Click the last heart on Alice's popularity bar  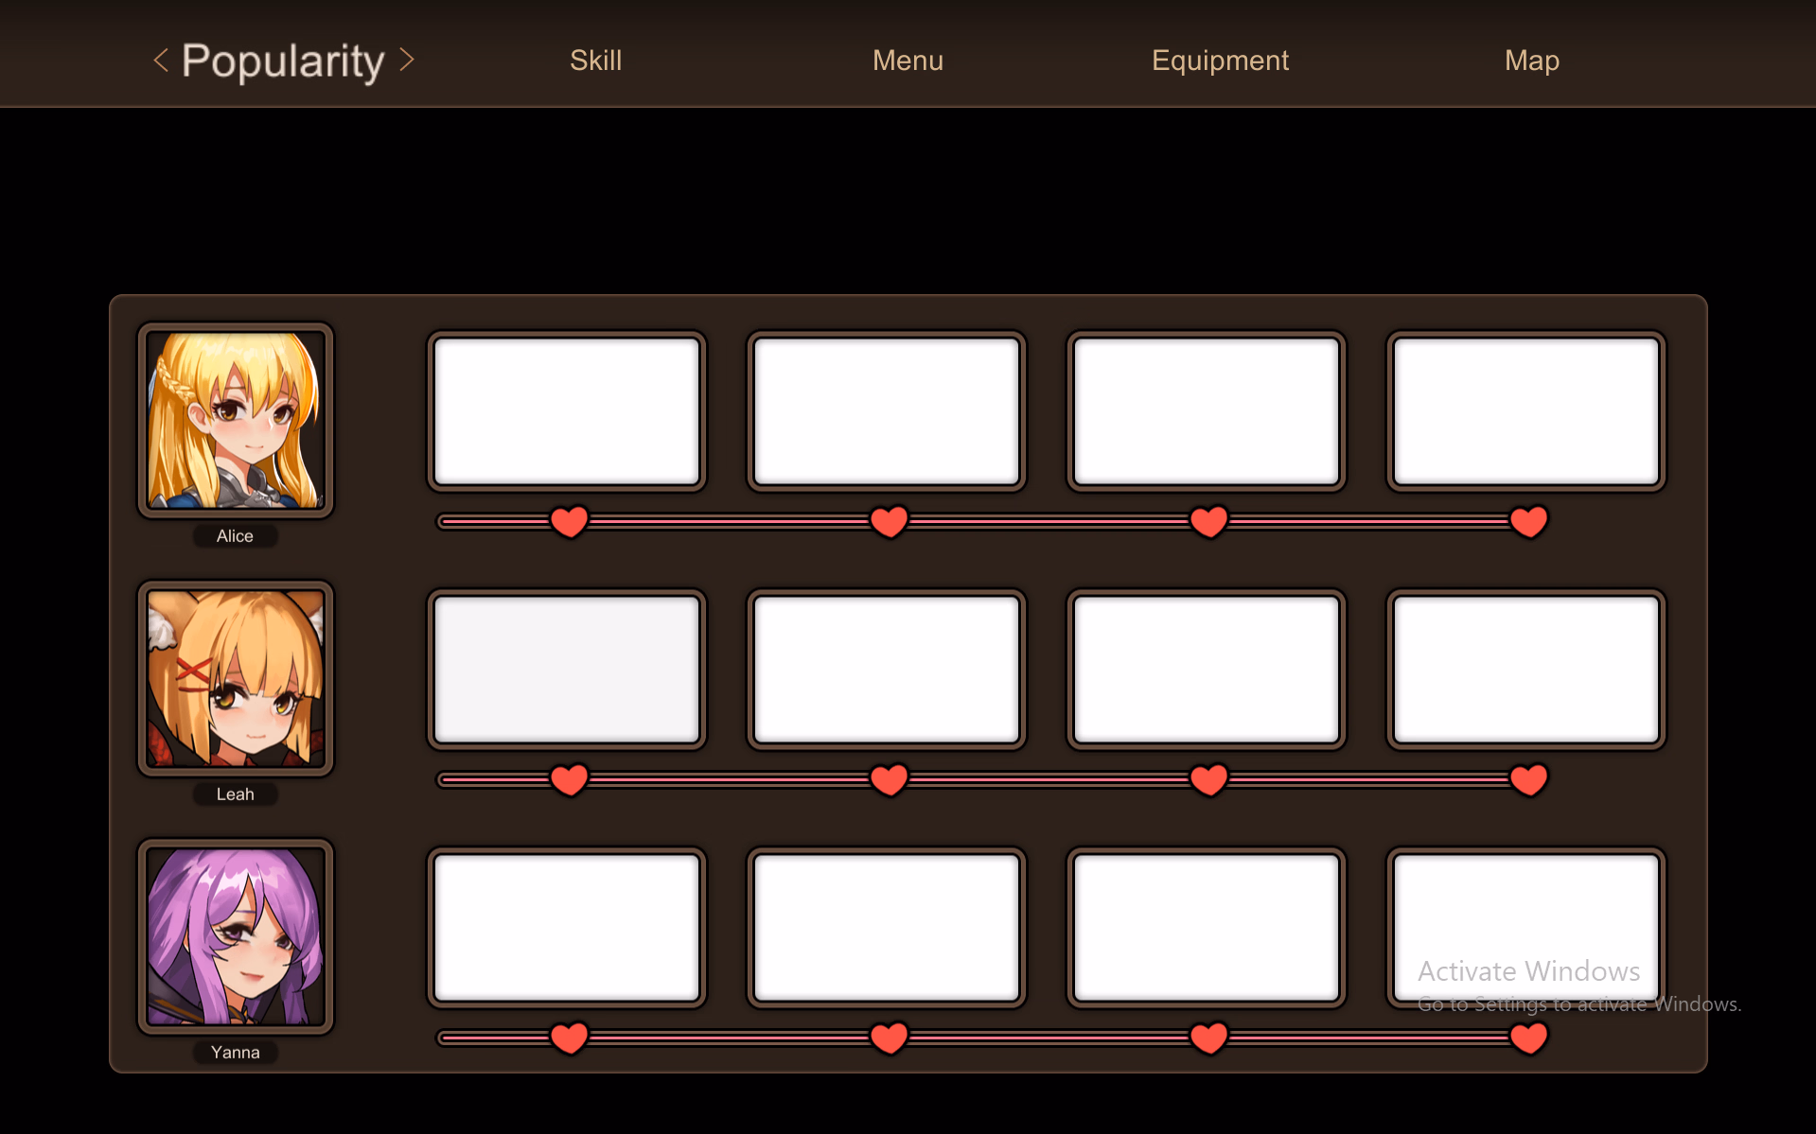point(1528,521)
